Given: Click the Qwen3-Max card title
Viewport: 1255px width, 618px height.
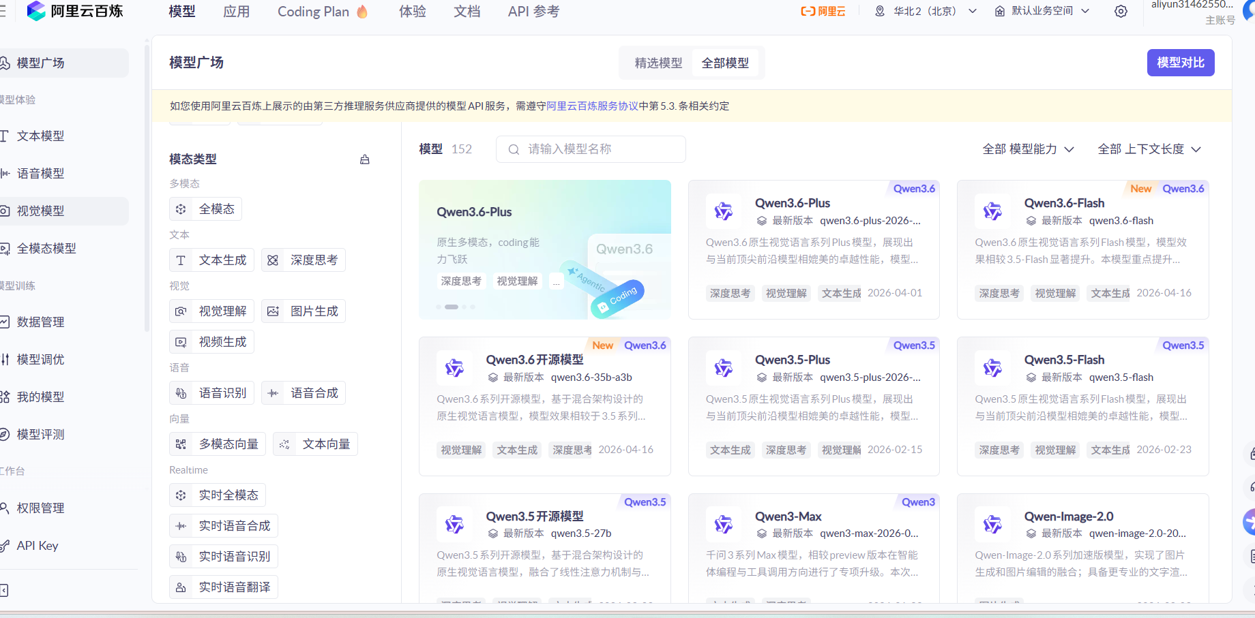Looking at the screenshot, I should [x=788, y=516].
